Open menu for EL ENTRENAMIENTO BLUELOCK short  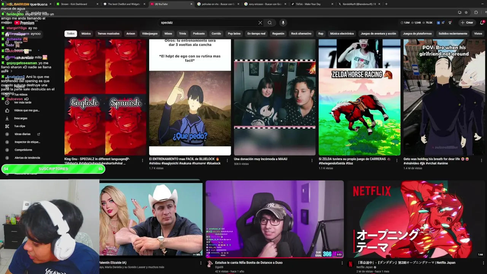[x=227, y=161]
